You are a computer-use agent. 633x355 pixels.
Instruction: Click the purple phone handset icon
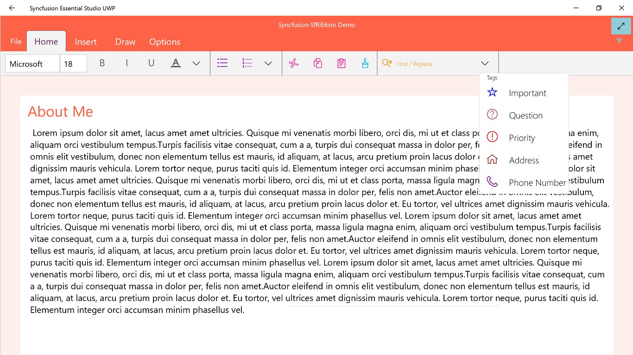point(492,182)
